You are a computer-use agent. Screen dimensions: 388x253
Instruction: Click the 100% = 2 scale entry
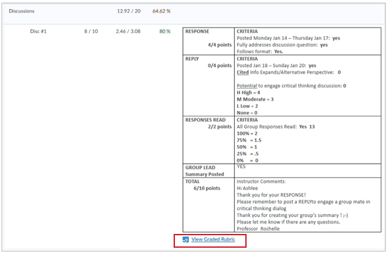[x=247, y=133]
